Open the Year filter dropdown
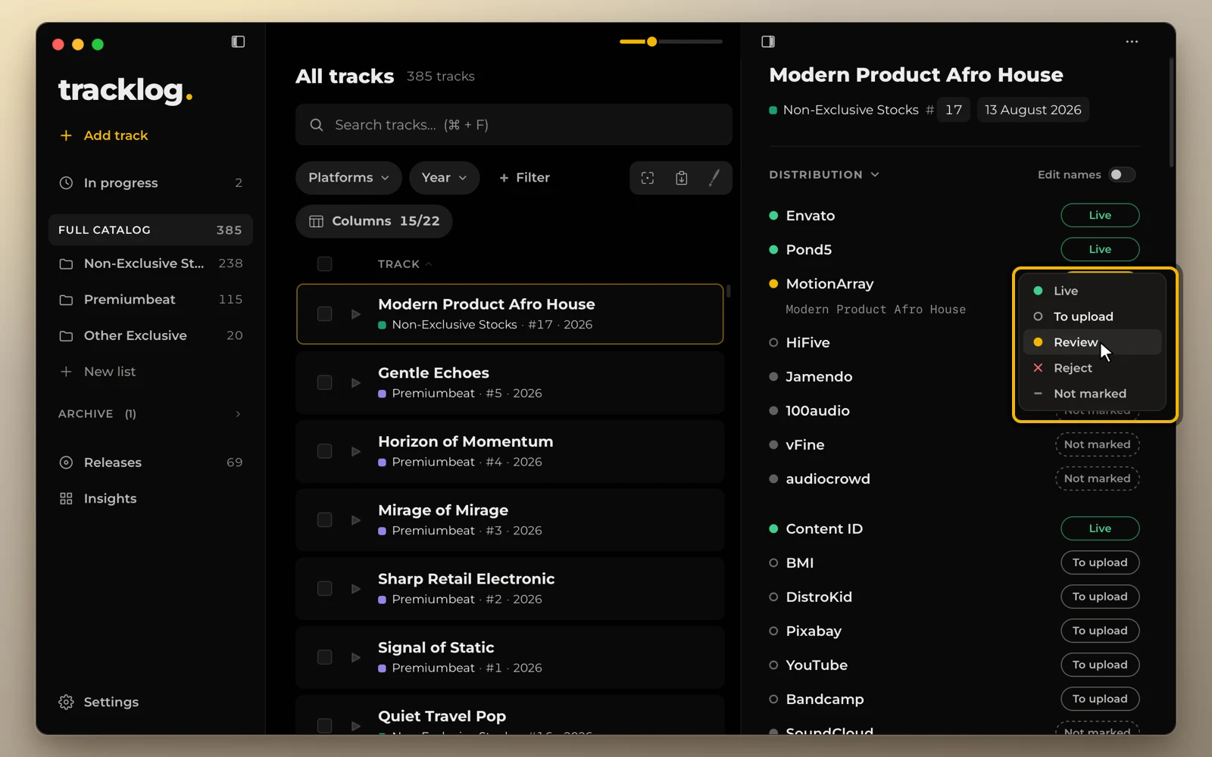The width and height of the screenshot is (1212, 757). point(444,178)
